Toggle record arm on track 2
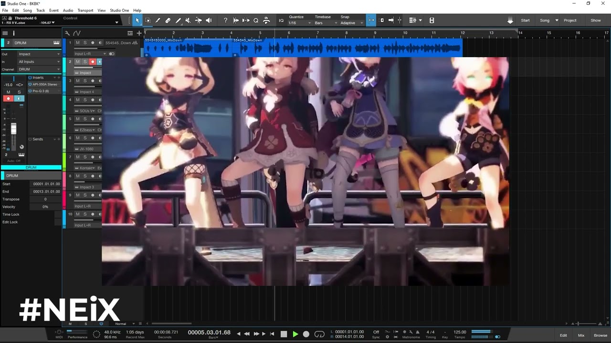This screenshot has width=611, height=343. [x=93, y=62]
